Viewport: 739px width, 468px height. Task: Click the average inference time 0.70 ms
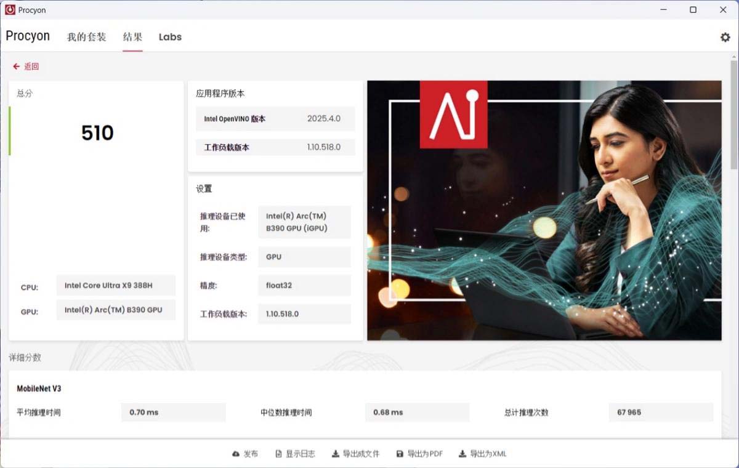pos(174,413)
